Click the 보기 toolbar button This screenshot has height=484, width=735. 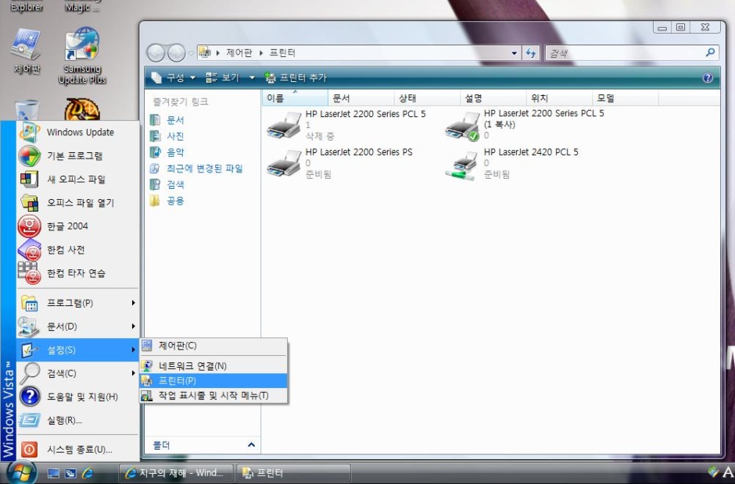pyautogui.click(x=223, y=78)
